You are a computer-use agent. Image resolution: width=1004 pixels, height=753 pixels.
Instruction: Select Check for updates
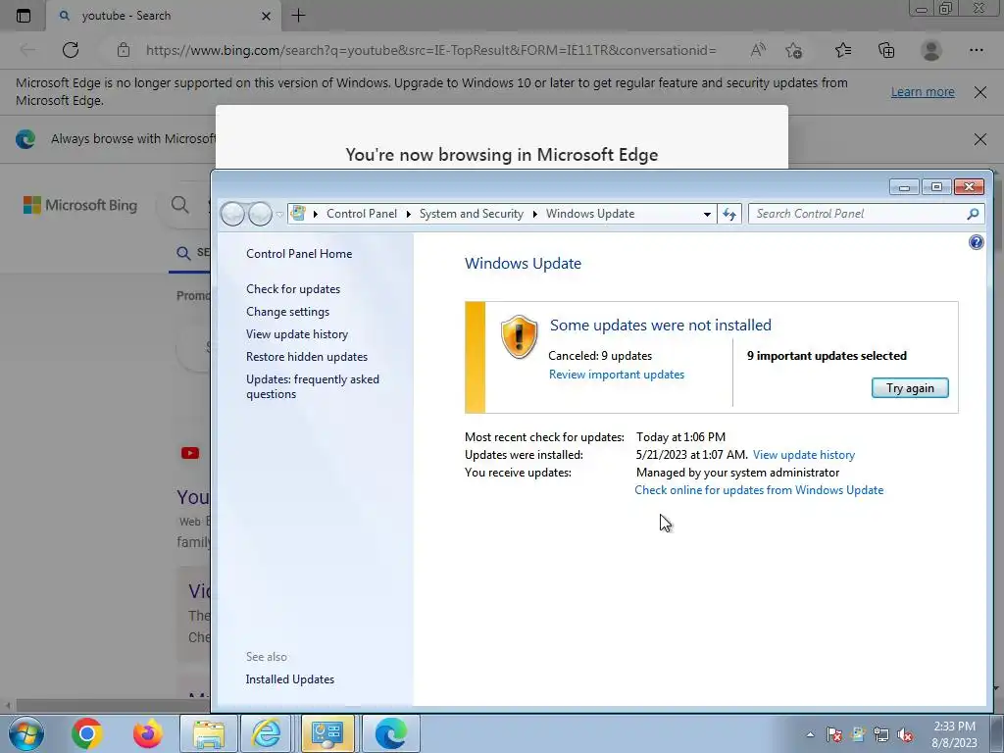(x=293, y=289)
